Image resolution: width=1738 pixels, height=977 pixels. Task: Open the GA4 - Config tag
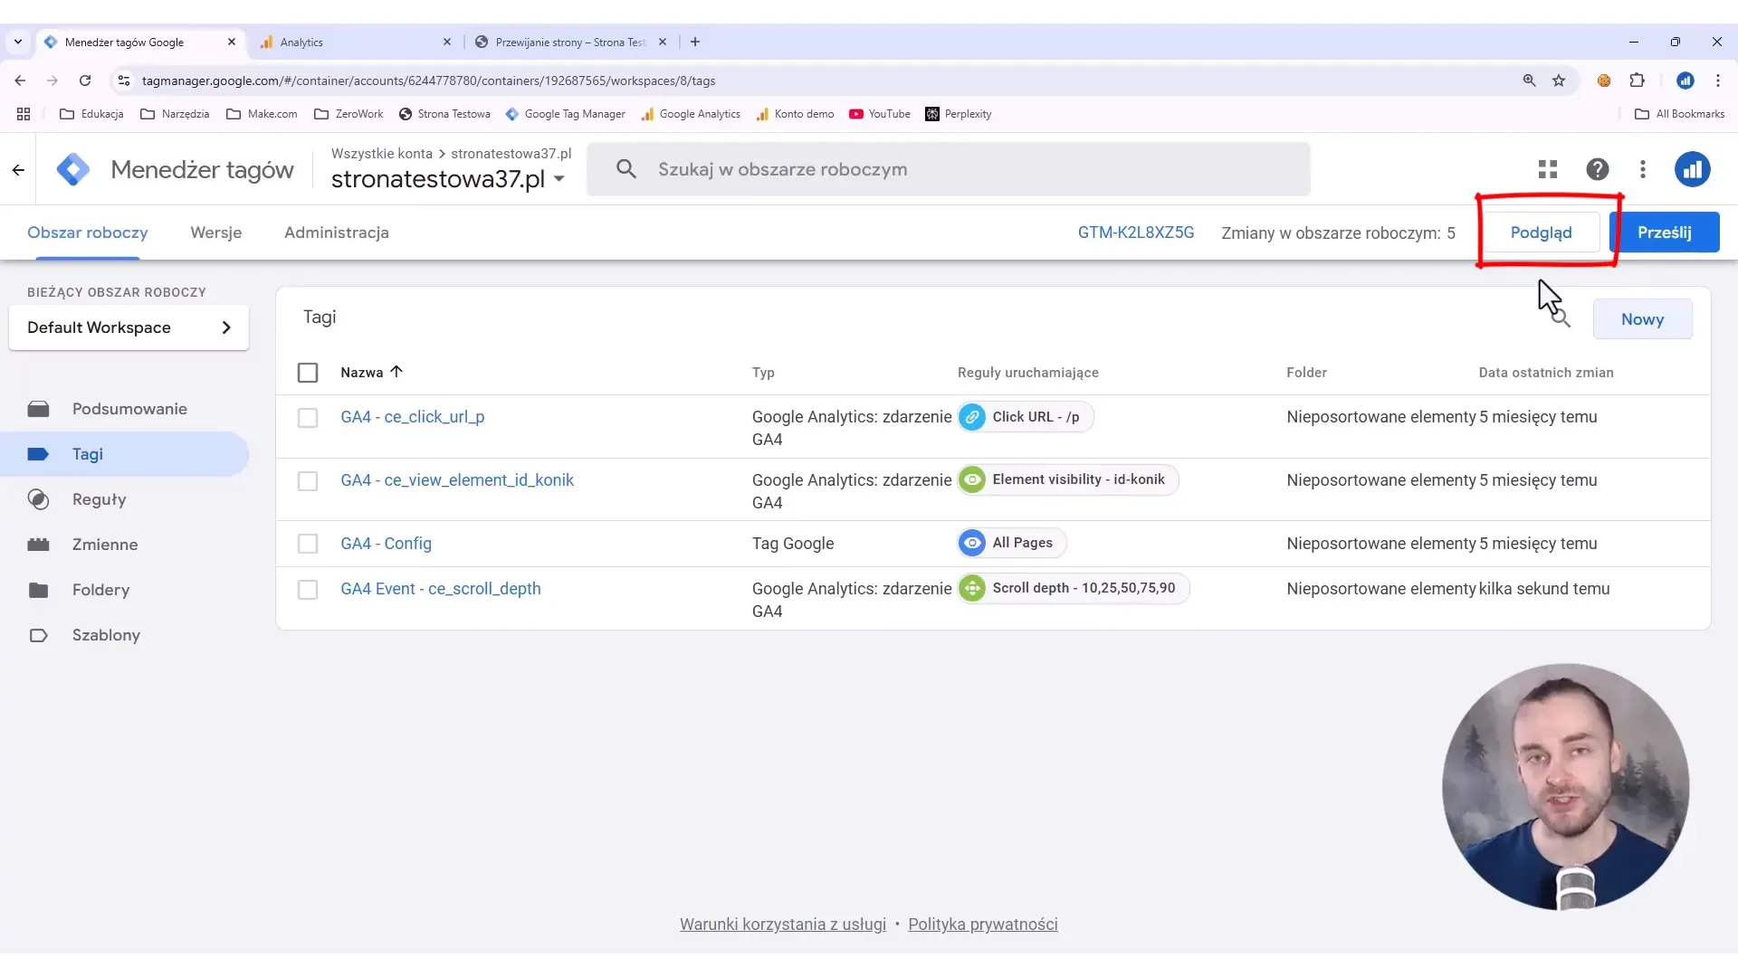pos(387,544)
